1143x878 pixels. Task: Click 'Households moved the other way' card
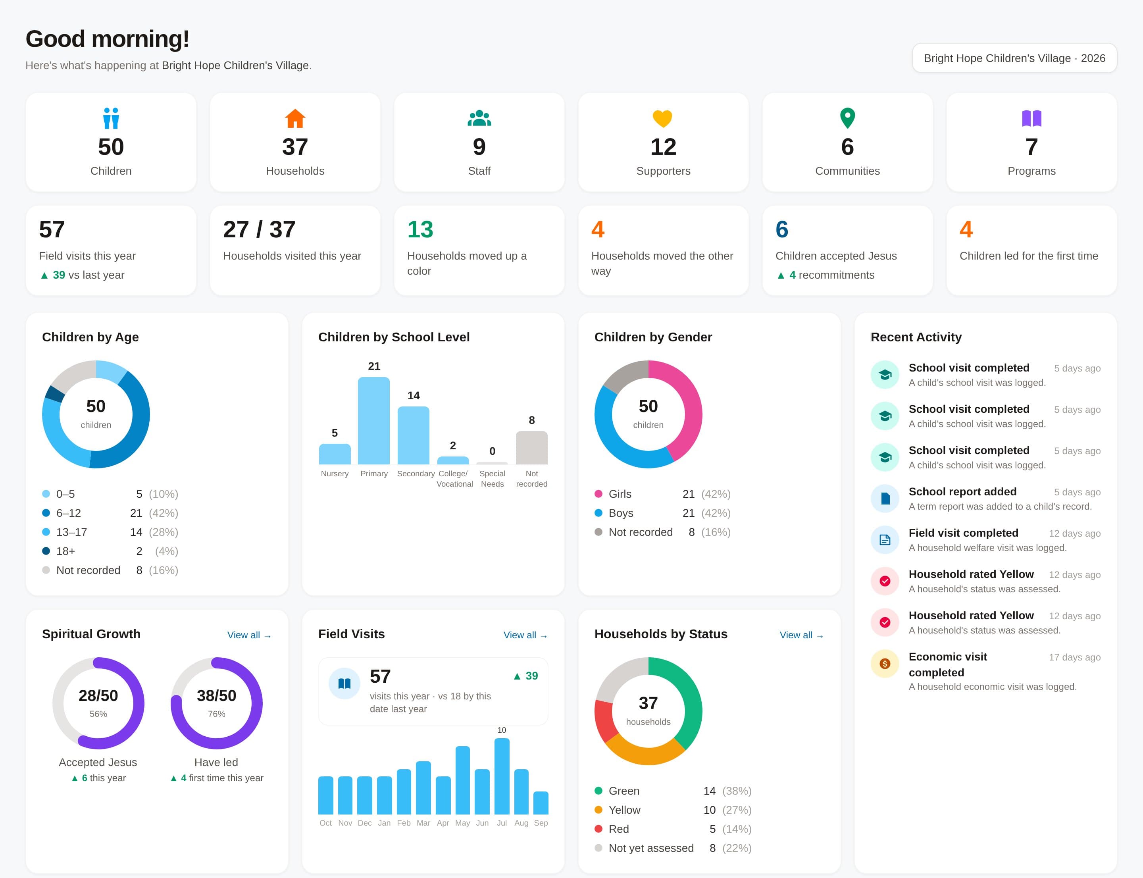663,250
